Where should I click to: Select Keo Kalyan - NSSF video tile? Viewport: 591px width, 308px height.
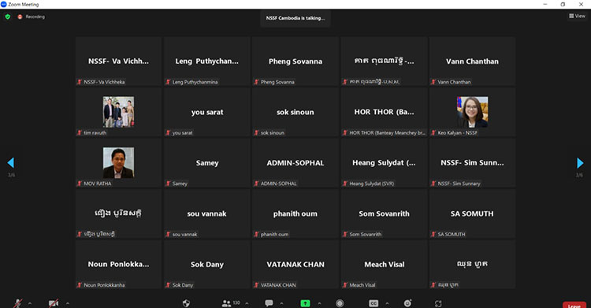coord(472,112)
